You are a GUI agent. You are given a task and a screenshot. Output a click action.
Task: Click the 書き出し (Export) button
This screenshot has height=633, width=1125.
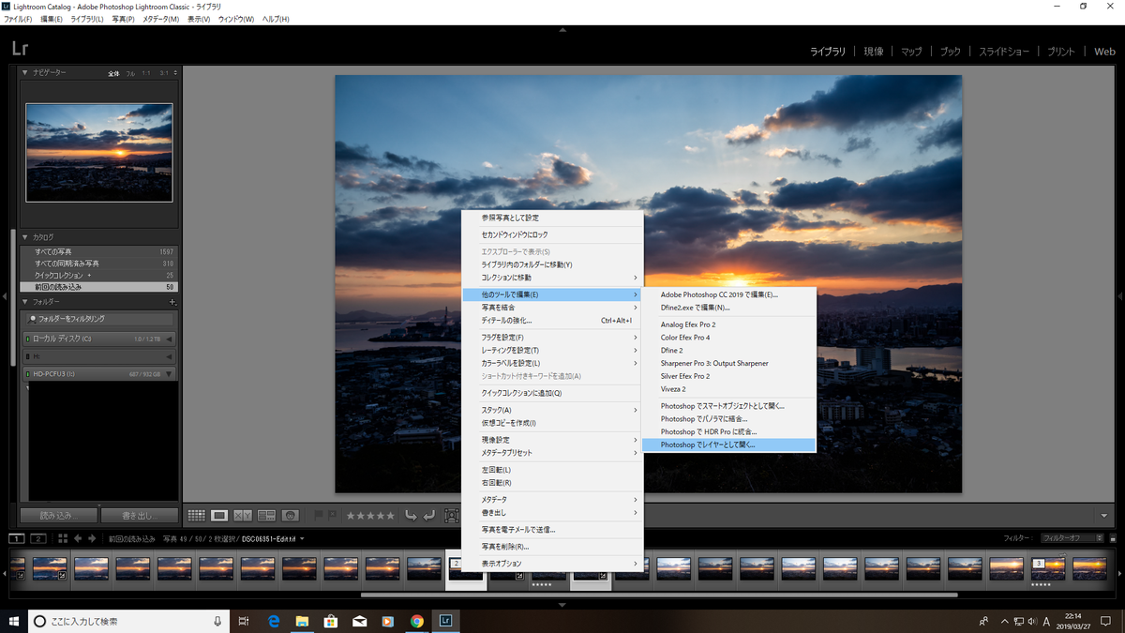coord(140,515)
